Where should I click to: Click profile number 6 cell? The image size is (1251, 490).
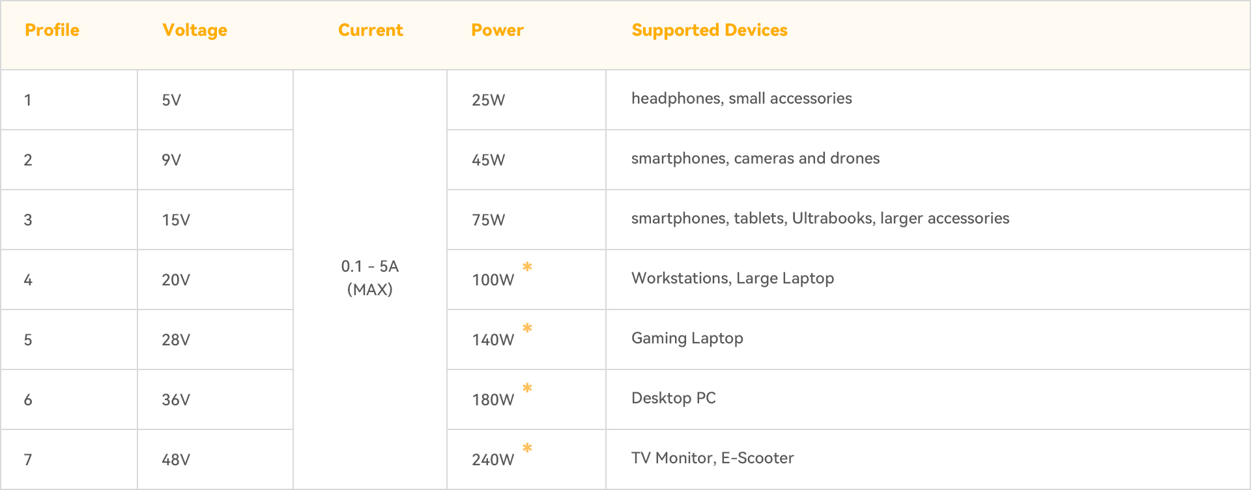(x=69, y=399)
